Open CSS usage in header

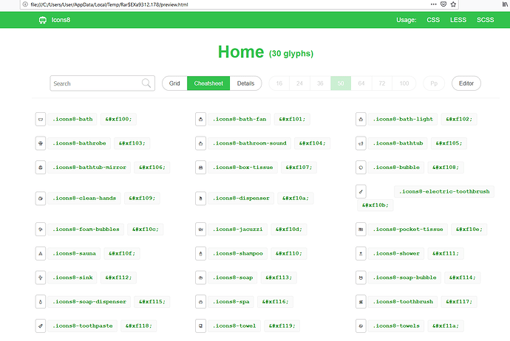pyautogui.click(x=433, y=20)
